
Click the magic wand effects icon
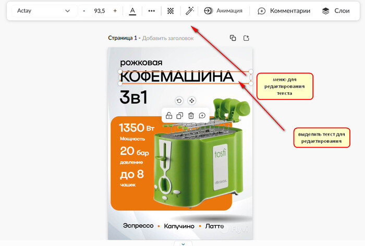[x=190, y=11]
